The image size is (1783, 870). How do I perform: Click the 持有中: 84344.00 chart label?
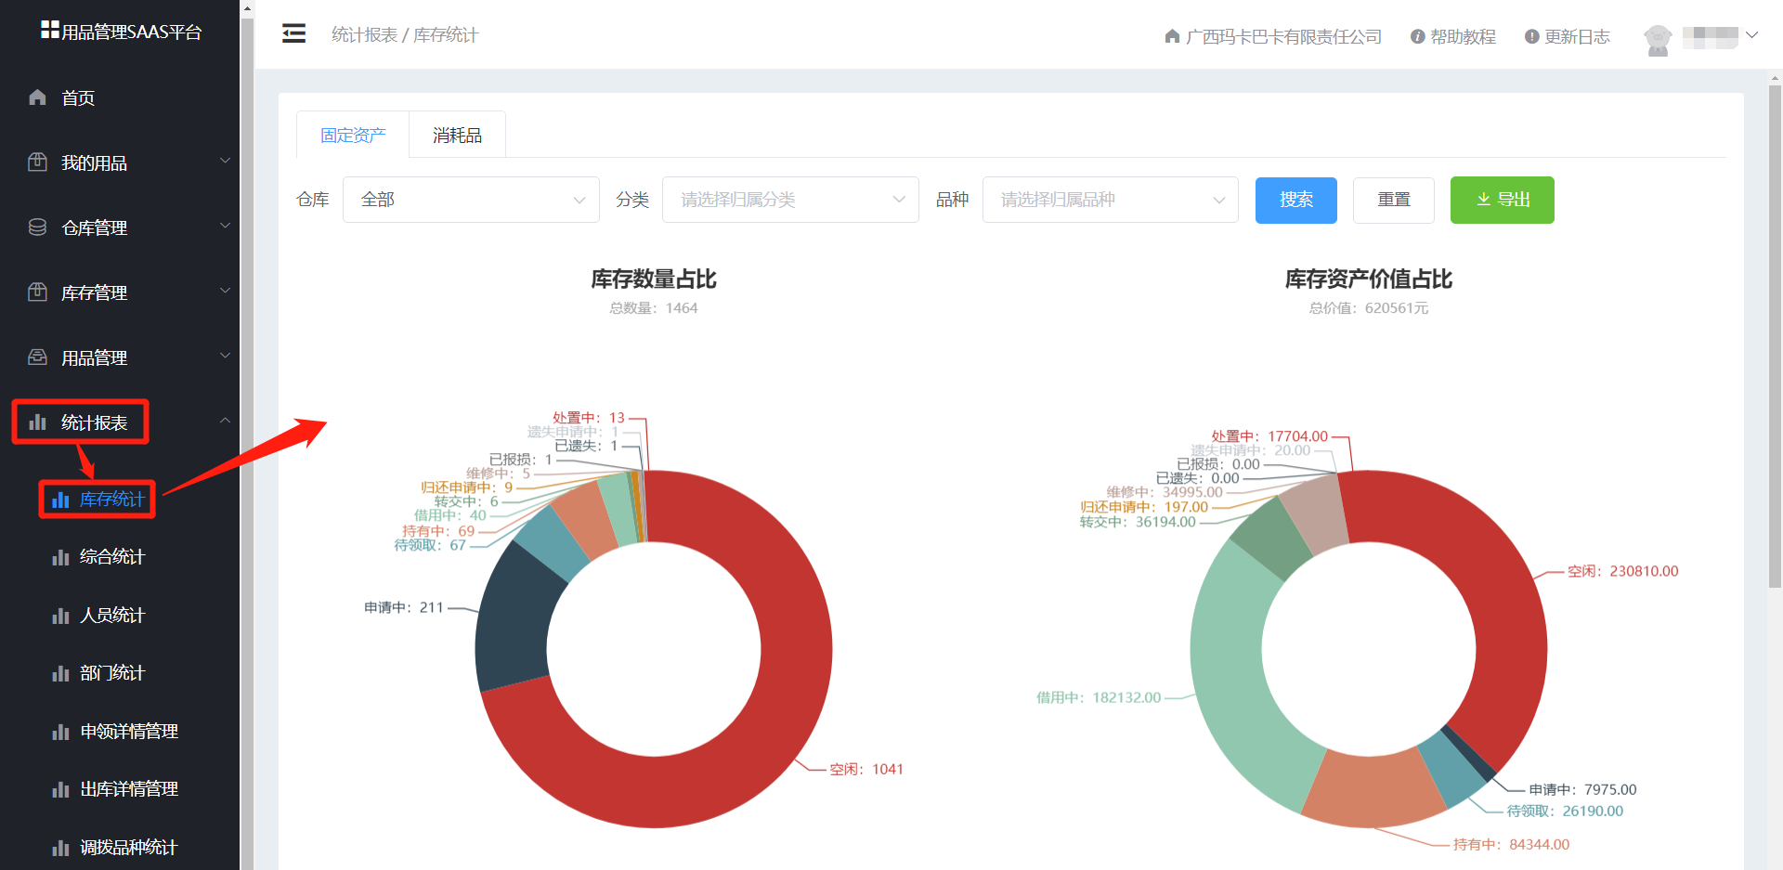tap(1511, 844)
